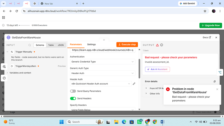Open the Authentication dropdown

coord(103,62)
